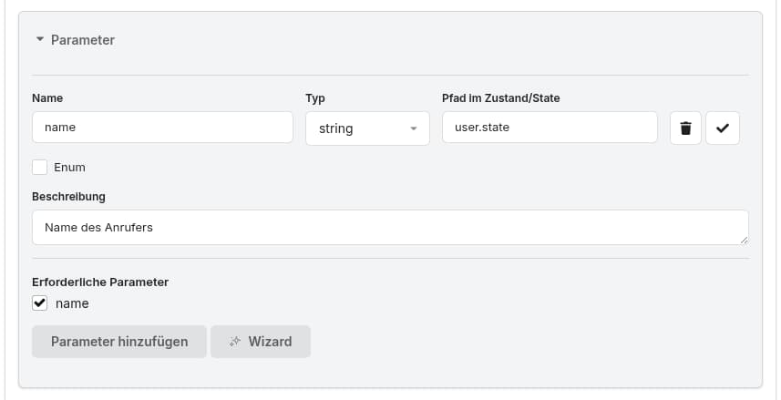The image size is (781, 400).
Task: Click the 'Pfad im Zustand/State' label
Action: (507, 97)
